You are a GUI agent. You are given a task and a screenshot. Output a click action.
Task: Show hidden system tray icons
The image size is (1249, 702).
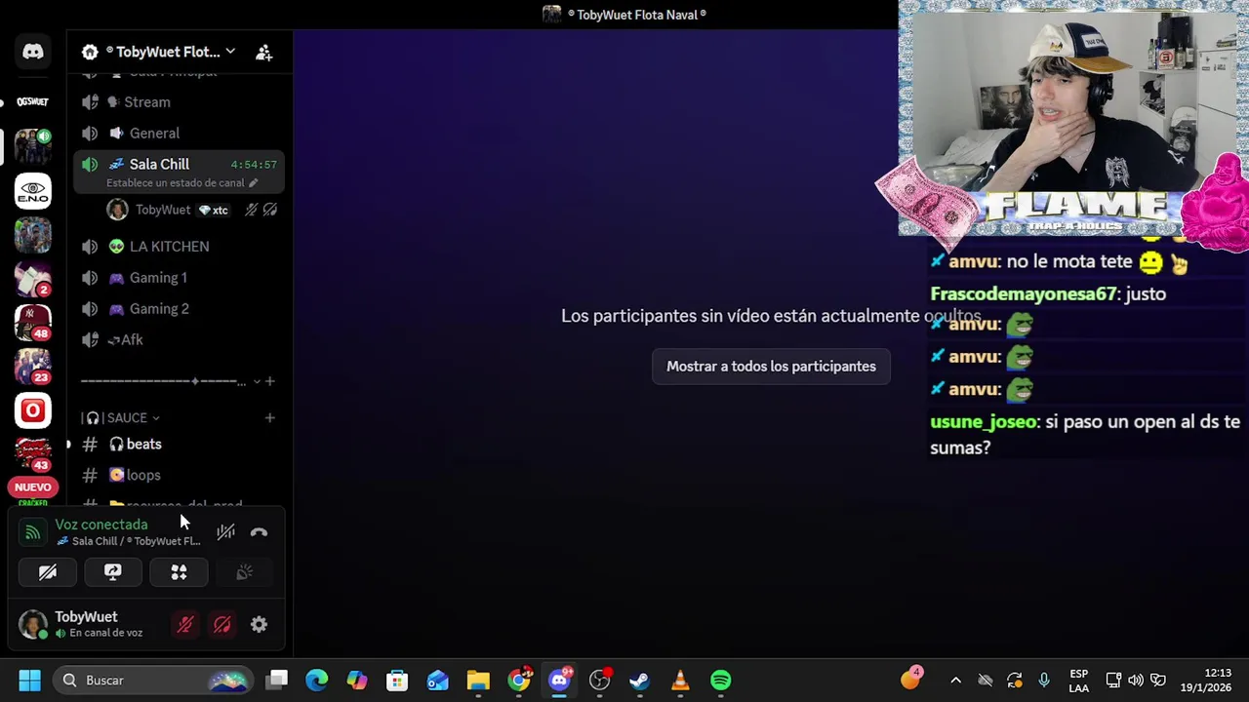pyautogui.click(x=955, y=681)
